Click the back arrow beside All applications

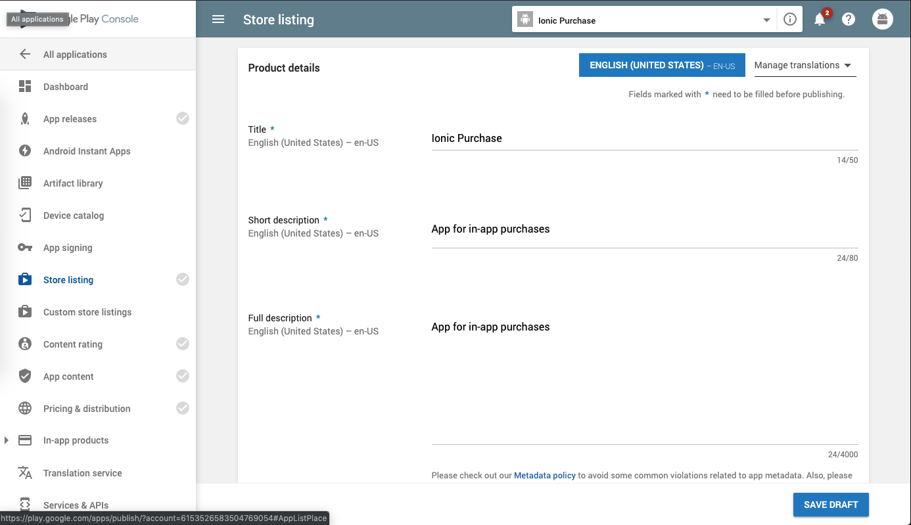pos(25,55)
